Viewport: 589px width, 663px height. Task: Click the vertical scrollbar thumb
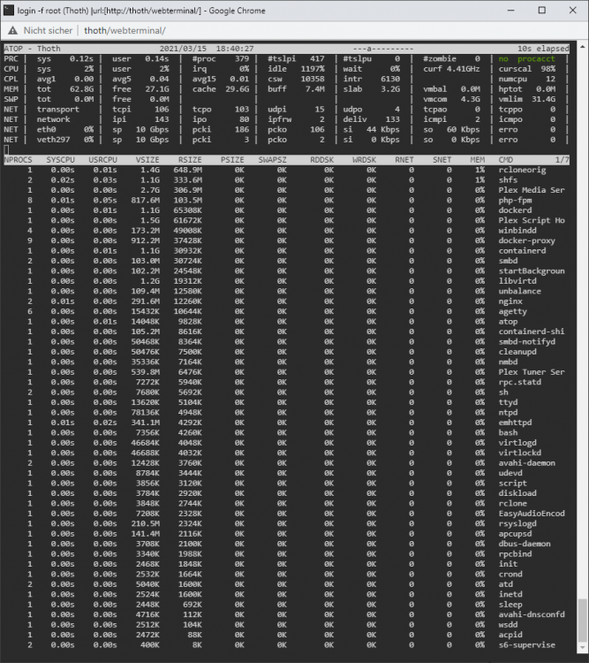(583, 621)
